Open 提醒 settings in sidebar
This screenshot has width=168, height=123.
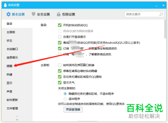click(x=17, y=66)
